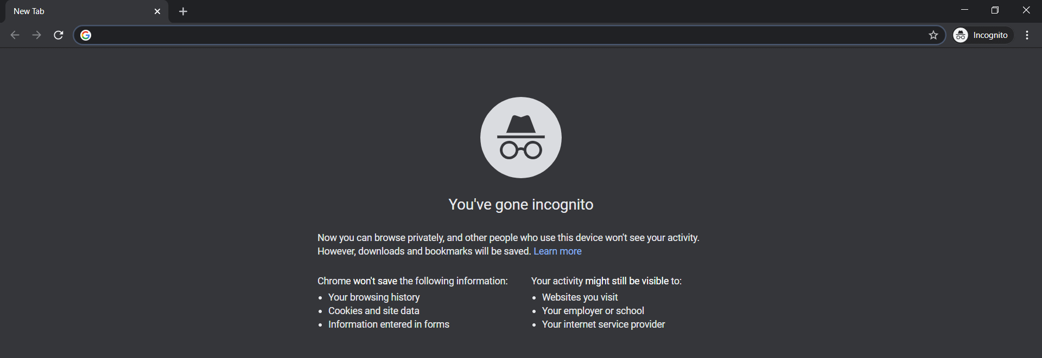
Task: Click the large incognito hat-and-glasses logo
Action: (521, 138)
